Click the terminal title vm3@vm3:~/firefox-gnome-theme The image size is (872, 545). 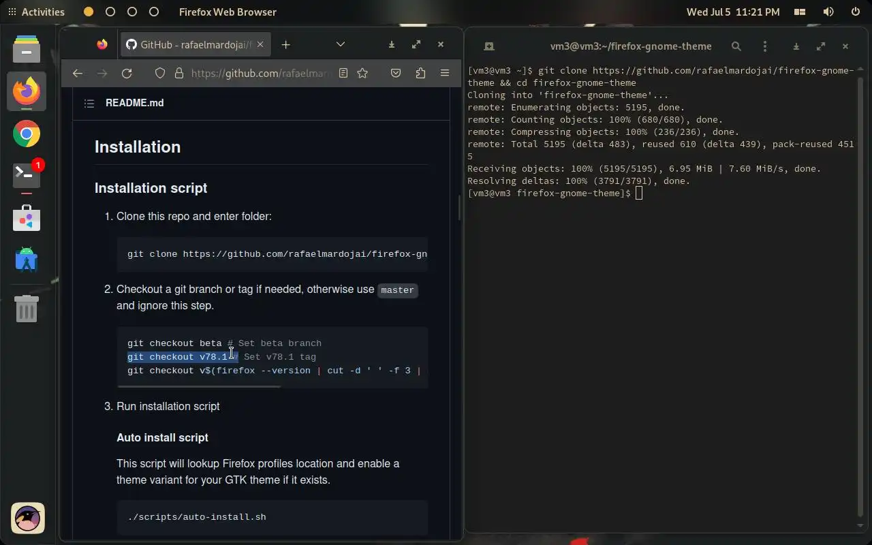(x=631, y=46)
